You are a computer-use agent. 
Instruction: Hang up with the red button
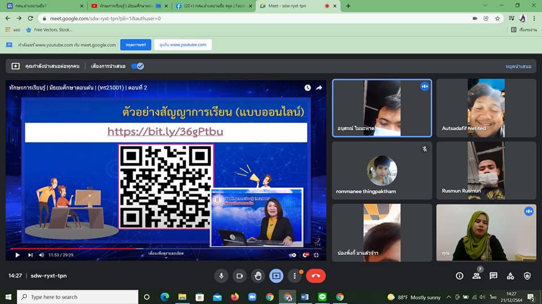(x=316, y=276)
